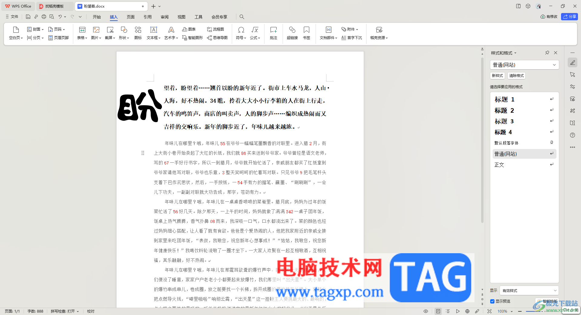581x315 pixels.
Task: Switch to page layout view in status bar
Action: (438, 311)
